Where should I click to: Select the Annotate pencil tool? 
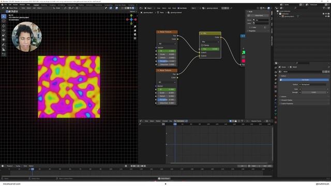[4, 45]
